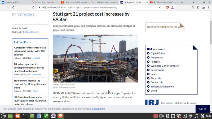Image resolution: width=212 pixels, height=119 pixels.
Task: Focus Brave browser in the taskbar
Action: tap(61, 116)
